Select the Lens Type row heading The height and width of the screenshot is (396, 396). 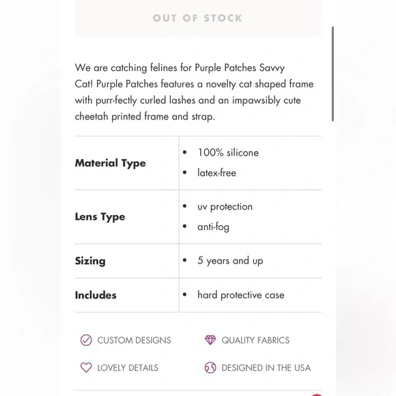(100, 217)
